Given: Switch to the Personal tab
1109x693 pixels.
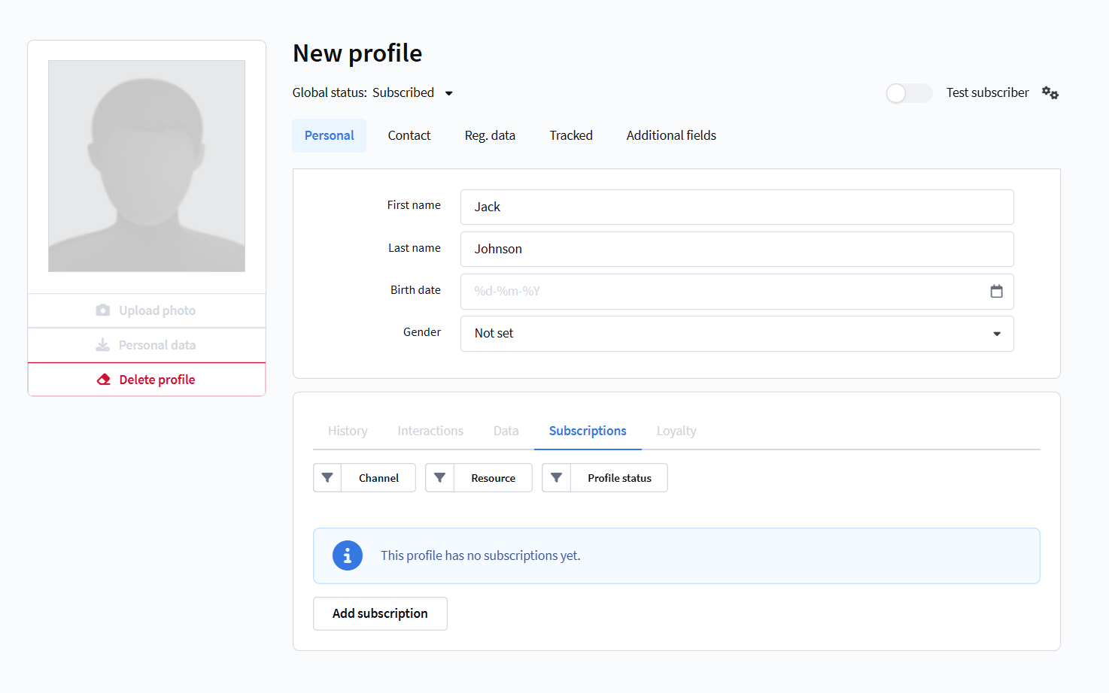Looking at the screenshot, I should (x=329, y=135).
